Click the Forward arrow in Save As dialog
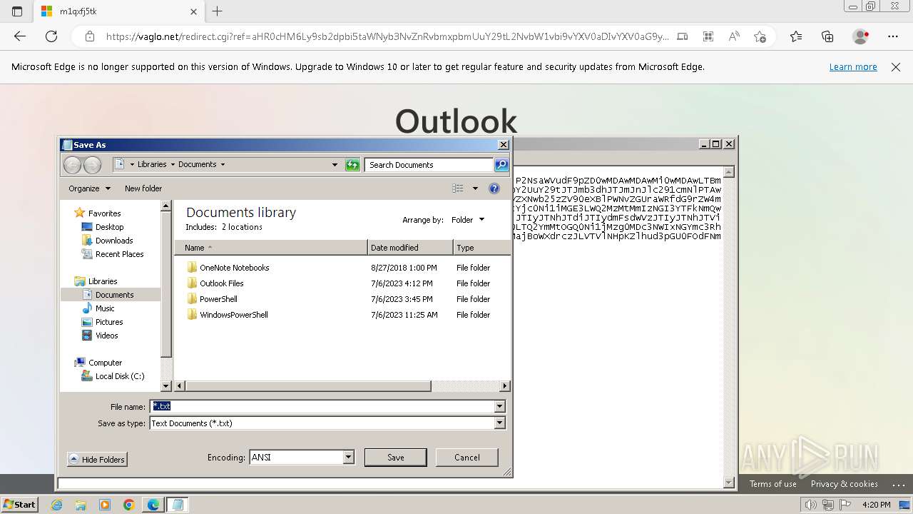This screenshot has width=913, height=514. pyautogui.click(x=92, y=165)
